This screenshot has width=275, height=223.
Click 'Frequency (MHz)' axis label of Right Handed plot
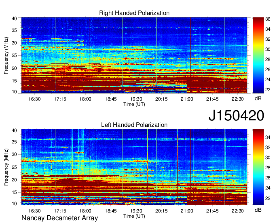[6, 55]
